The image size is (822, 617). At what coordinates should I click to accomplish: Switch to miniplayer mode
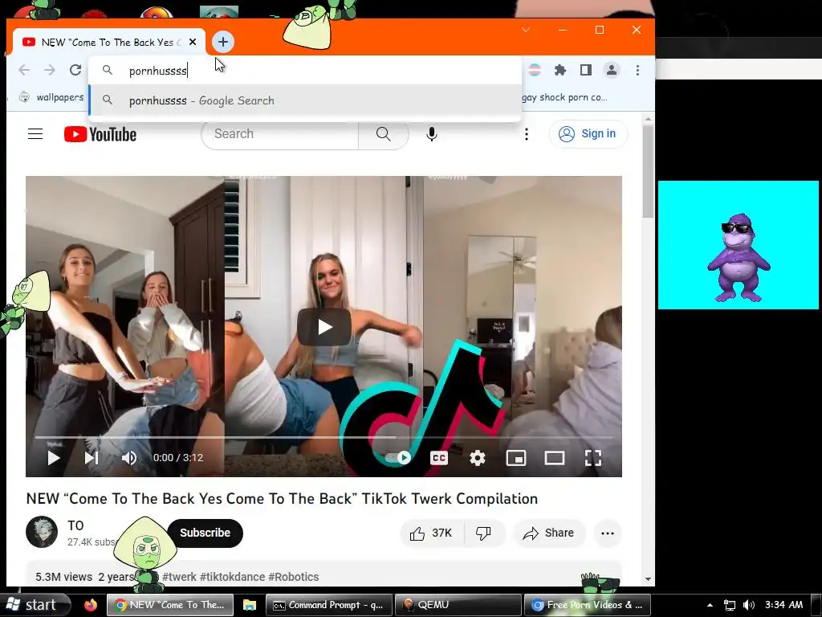point(516,458)
